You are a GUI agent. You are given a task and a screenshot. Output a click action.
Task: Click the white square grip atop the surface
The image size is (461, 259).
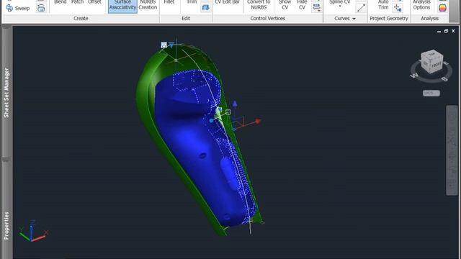coord(164,45)
